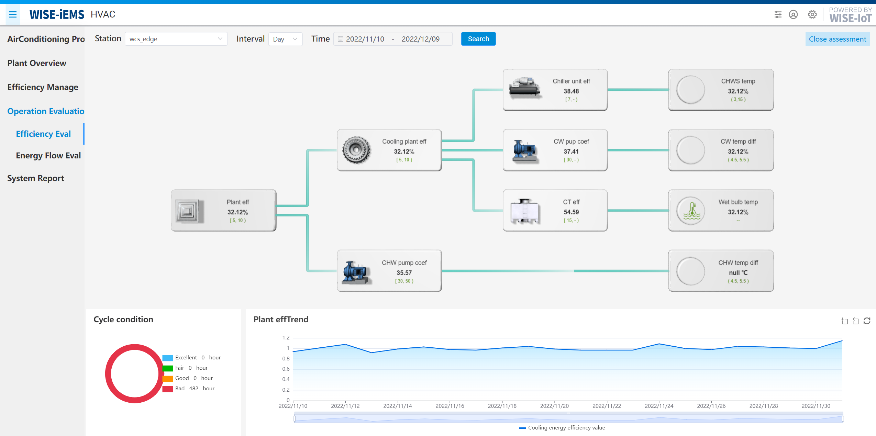Click the Plant eff 32.12% value
Image resolution: width=876 pixels, height=436 pixels.
point(237,212)
